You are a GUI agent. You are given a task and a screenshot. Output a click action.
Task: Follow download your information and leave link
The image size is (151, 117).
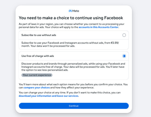coord(49,96)
